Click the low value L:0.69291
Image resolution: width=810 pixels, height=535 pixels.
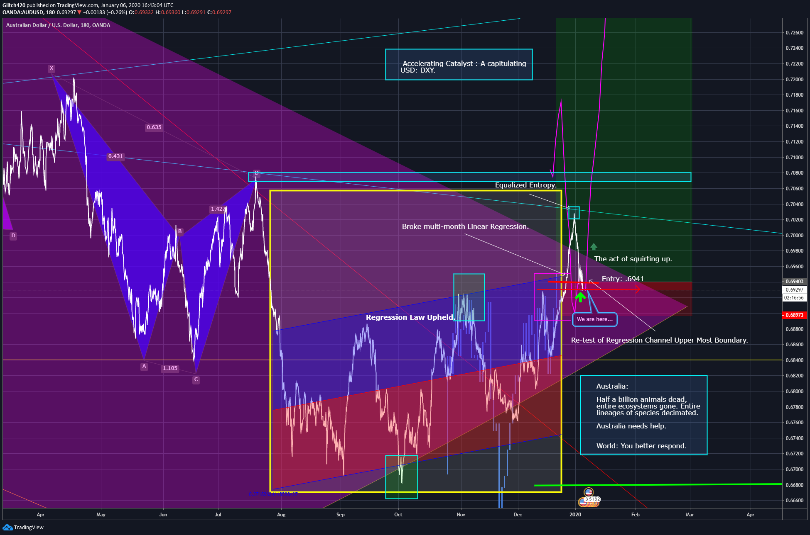pyautogui.click(x=194, y=12)
